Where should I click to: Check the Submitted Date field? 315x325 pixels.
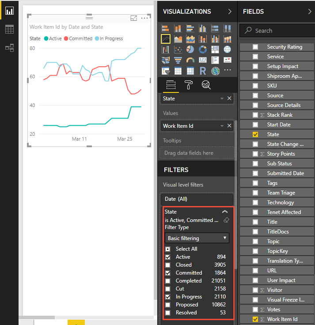point(255,173)
